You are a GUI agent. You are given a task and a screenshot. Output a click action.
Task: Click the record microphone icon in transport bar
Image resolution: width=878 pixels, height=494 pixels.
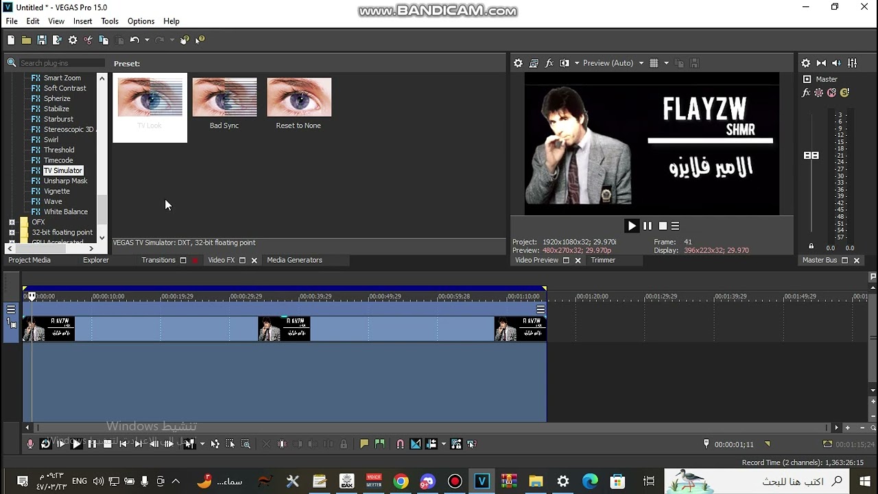click(x=30, y=444)
